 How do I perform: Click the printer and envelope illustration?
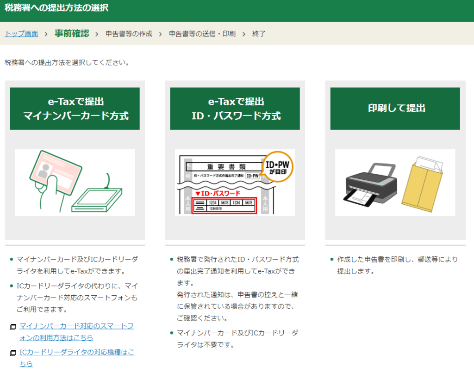[395, 182]
